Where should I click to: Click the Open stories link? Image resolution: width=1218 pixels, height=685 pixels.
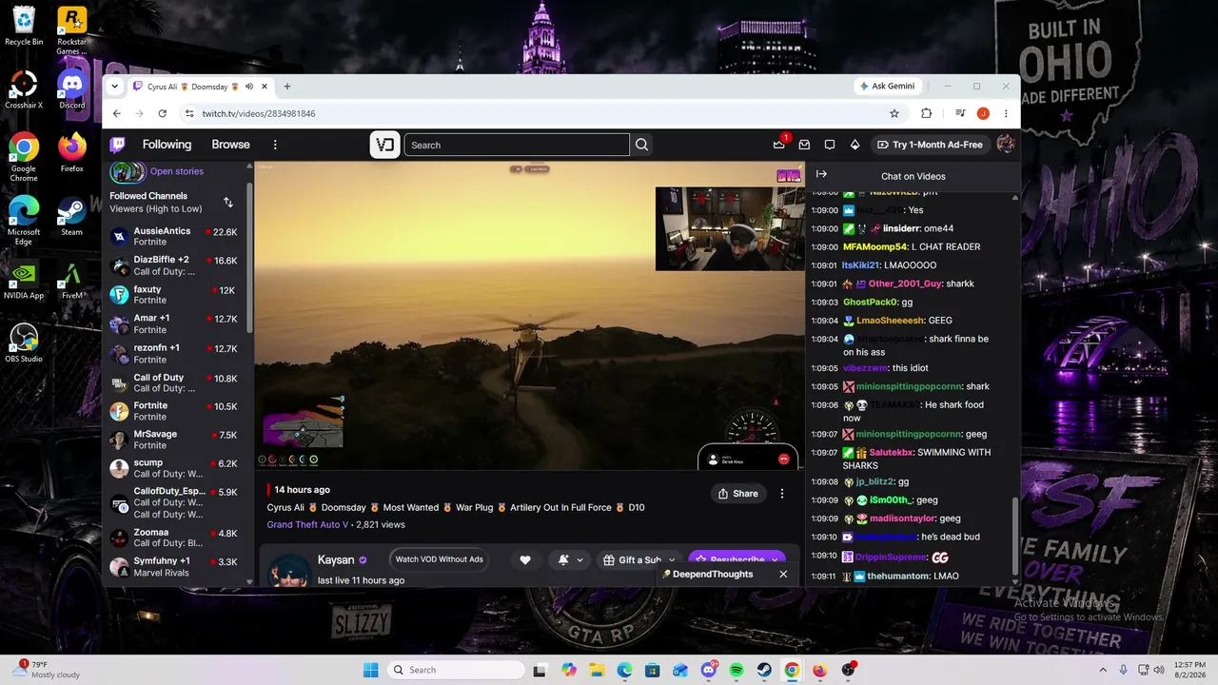(x=177, y=171)
